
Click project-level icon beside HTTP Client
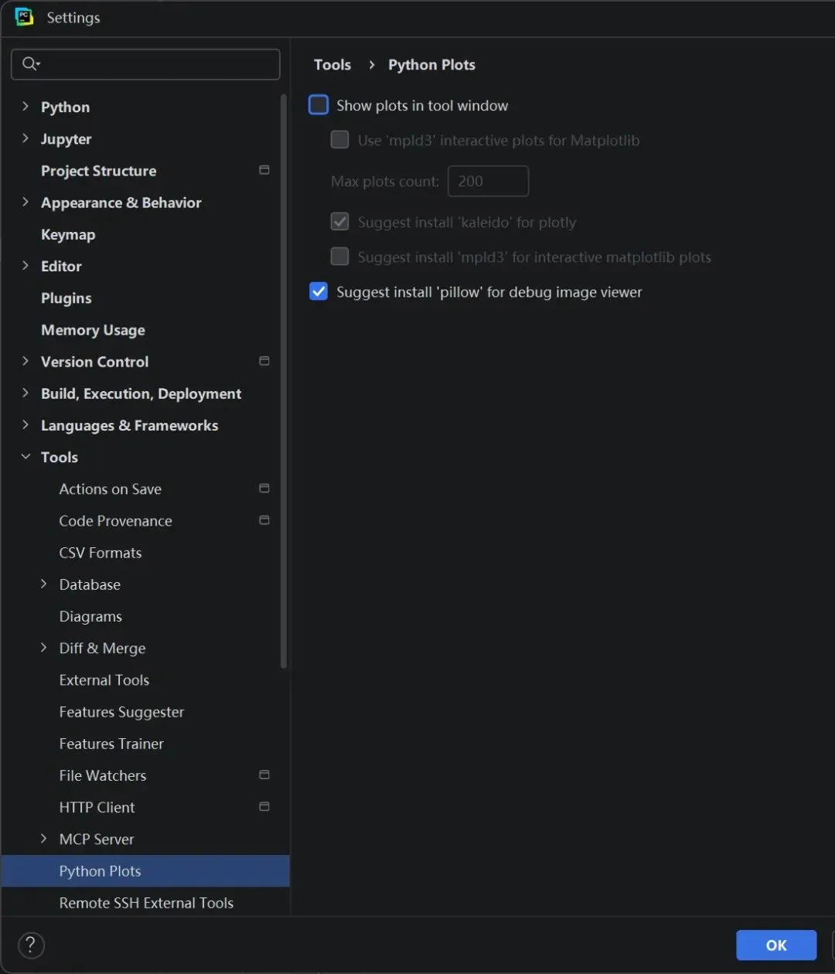pos(264,806)
